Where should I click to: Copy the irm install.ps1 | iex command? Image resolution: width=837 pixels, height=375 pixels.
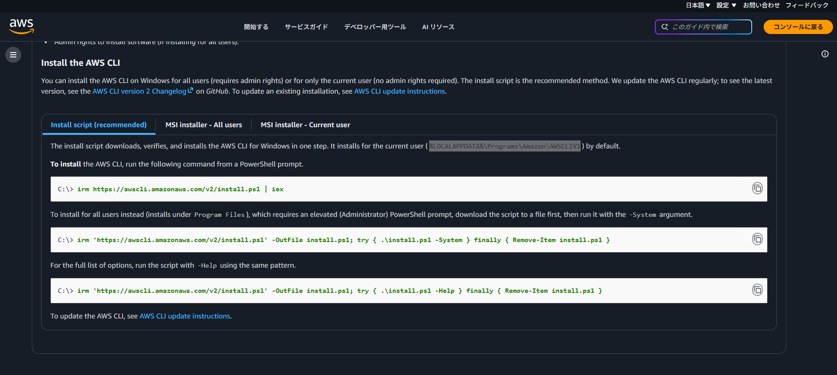coord(757,189)
